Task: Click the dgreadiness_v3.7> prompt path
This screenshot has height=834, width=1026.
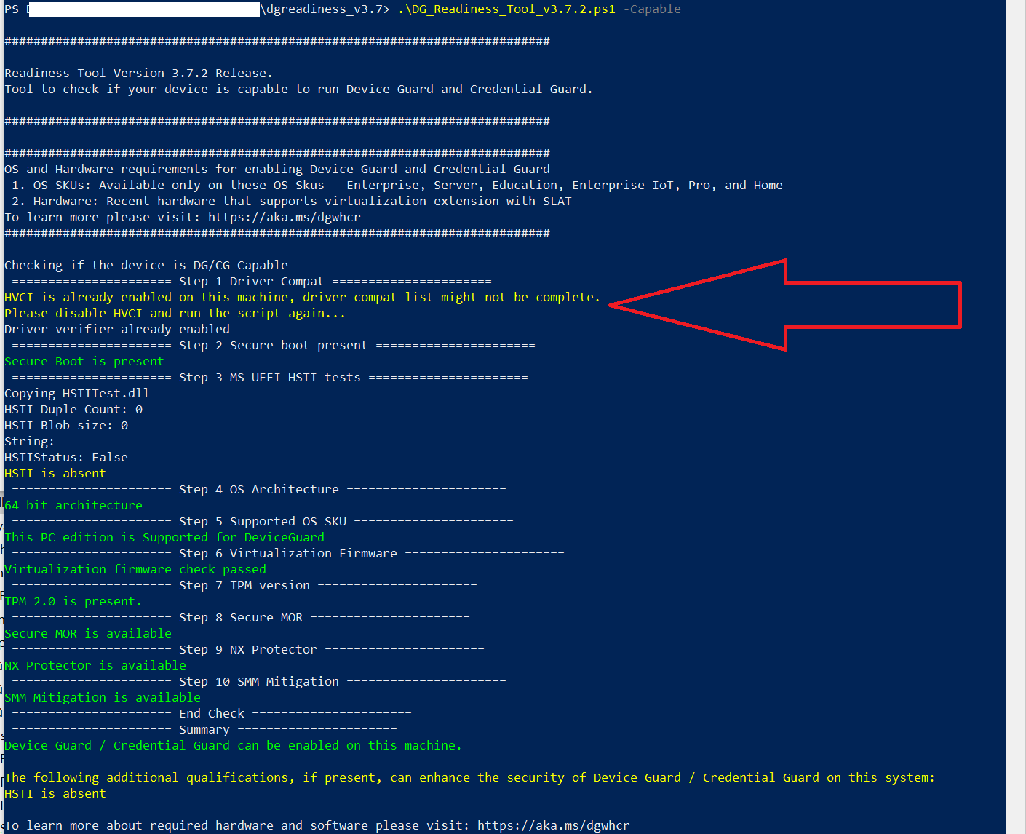Action: tap(325, 9)
